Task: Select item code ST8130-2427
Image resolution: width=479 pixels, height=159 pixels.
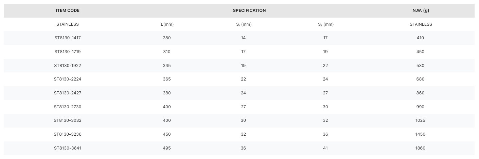Action: 68,93
